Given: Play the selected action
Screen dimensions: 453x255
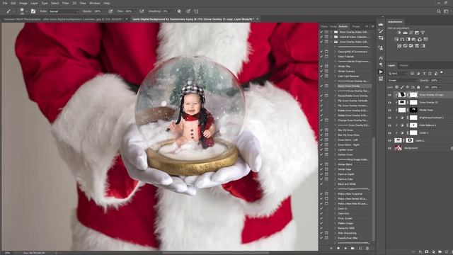Looking at the screenshot, I should coord(345,249).
